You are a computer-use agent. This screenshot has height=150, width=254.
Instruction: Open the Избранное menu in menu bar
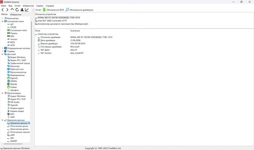pyautogui.click(x=28, y=6)
